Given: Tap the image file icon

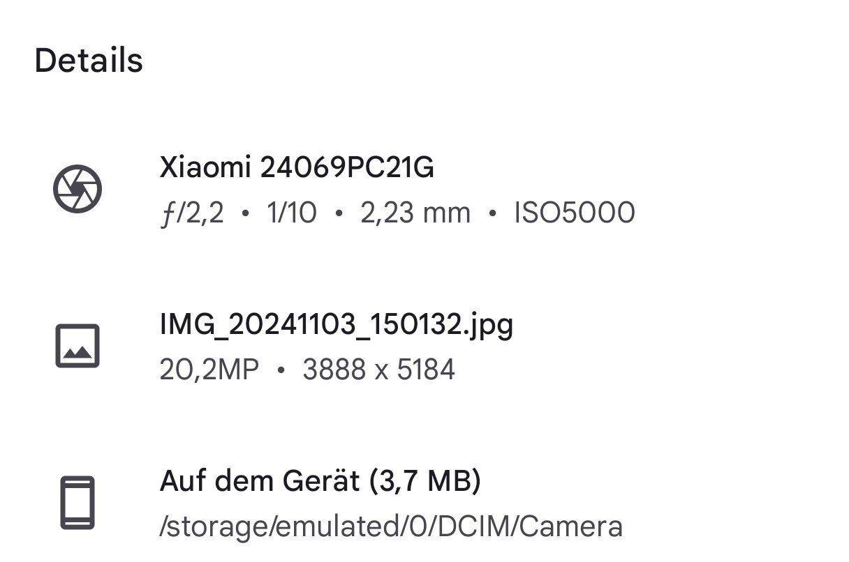Looking at the screenshot, I should tap(77, 346).
